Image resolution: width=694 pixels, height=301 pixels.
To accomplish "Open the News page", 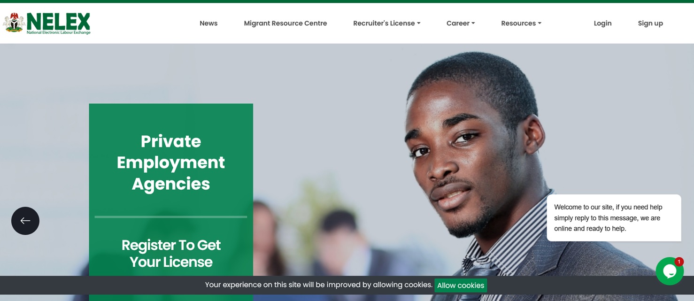I will (x=208, y=23).
